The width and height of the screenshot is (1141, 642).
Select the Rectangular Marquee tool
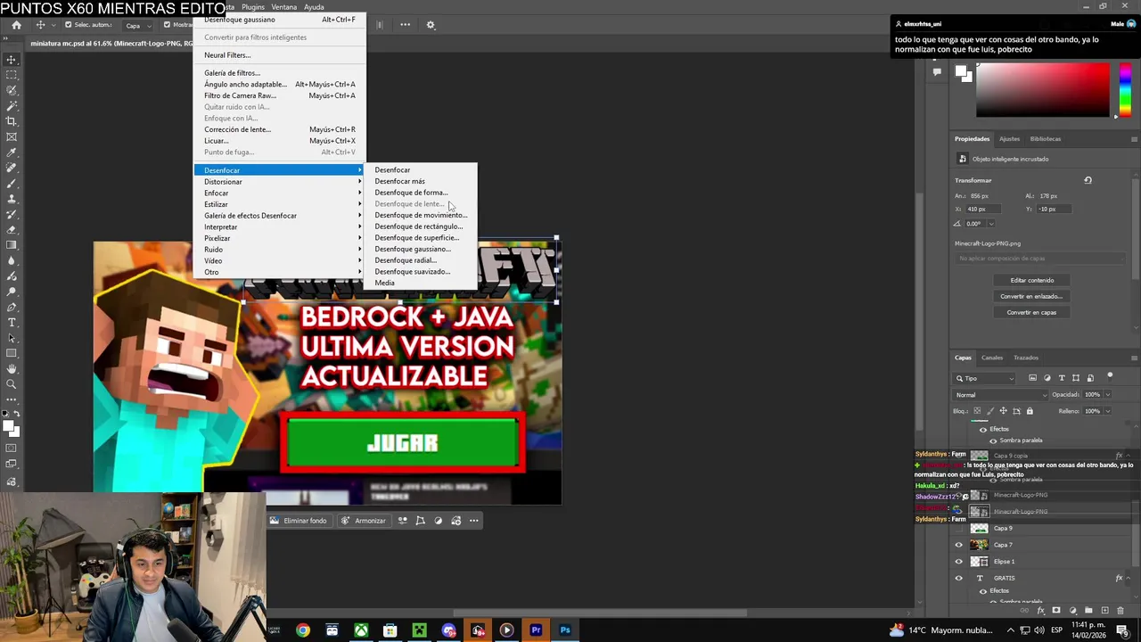pyautogui.click(x=12, y=75)
